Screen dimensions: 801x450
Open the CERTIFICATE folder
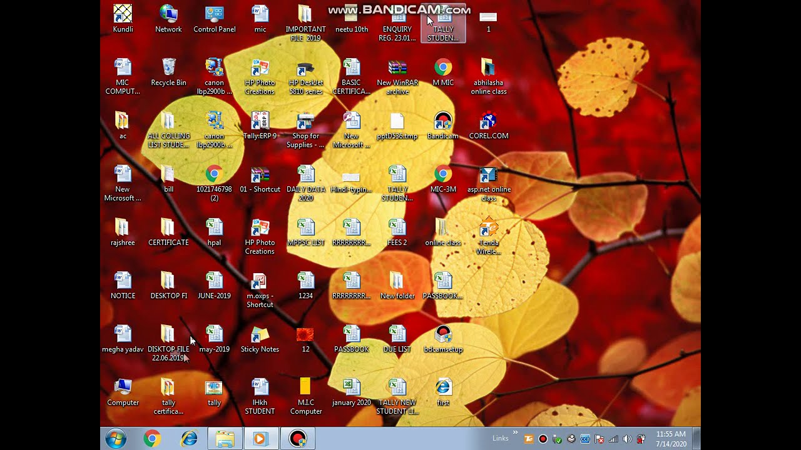168,232
